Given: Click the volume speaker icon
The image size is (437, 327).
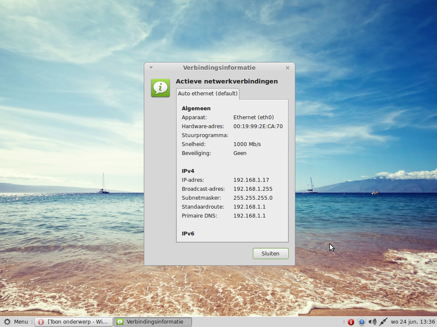Looking at the screenshot, I should (x=373, y=322).
